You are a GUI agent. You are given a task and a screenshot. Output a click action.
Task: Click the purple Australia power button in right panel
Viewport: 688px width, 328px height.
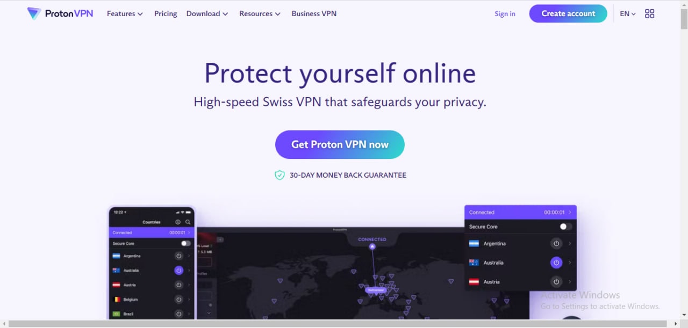556,263
